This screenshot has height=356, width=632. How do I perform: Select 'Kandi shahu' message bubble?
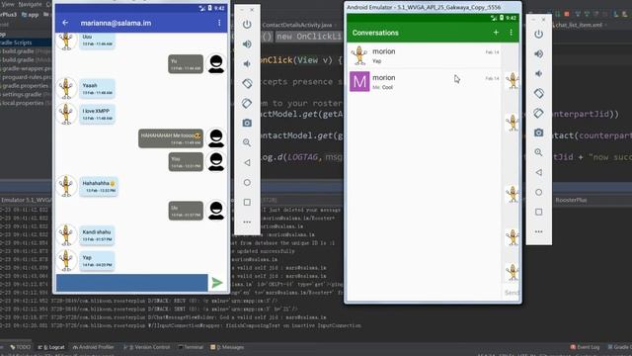(x=97, y=235)
